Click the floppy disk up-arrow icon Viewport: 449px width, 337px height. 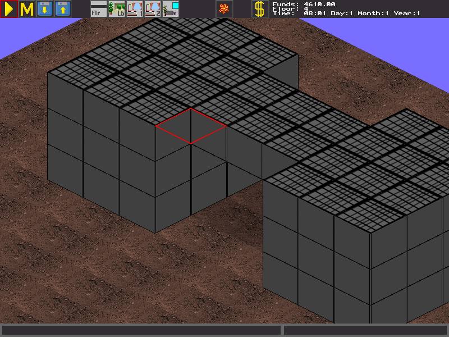click(x=63, y=9)
